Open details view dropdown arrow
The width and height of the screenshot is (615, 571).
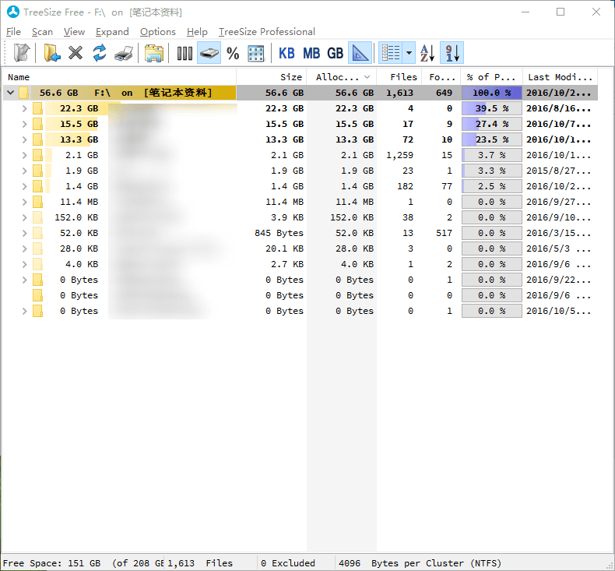coord(409,53)
